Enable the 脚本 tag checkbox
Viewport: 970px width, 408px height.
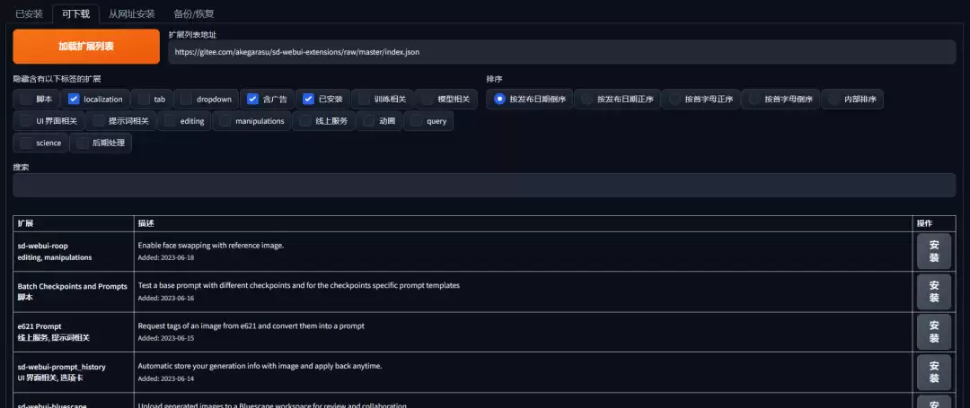point(25,99)
